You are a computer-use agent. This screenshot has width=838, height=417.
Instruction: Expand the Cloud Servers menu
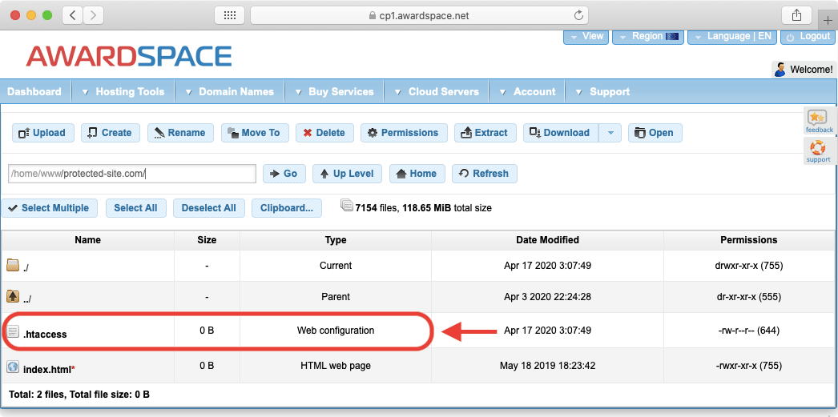click(x=437, y=92)
